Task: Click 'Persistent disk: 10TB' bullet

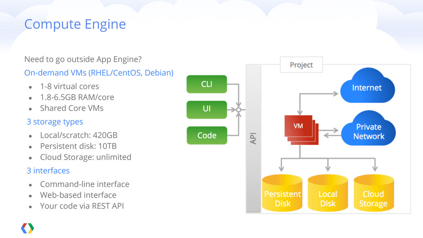Action: click(x=78, y=146)
